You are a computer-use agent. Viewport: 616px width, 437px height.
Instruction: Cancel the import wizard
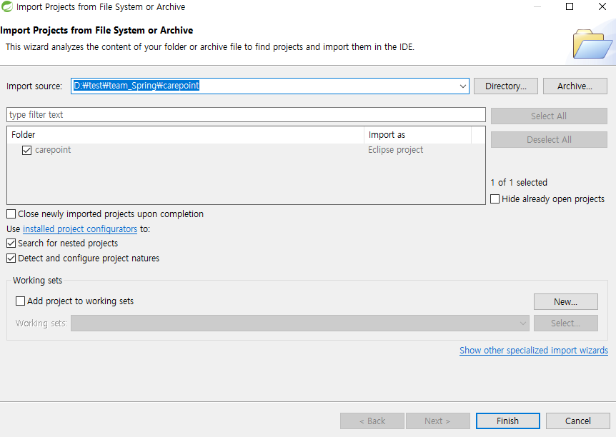[577, 421]
